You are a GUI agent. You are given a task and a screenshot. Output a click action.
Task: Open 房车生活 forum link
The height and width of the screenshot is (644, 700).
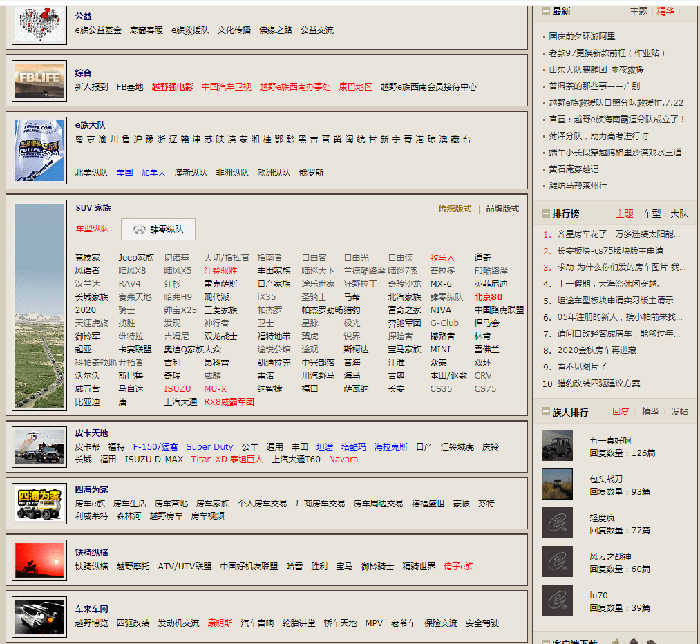[129, 504]
